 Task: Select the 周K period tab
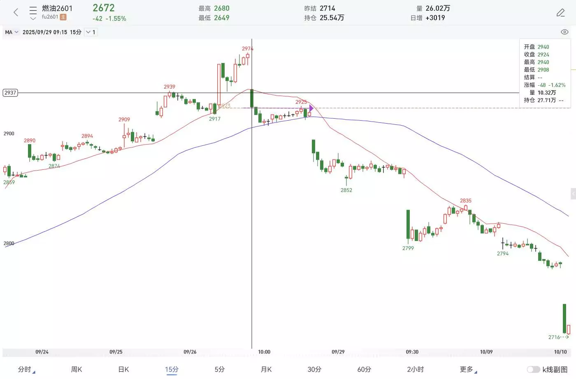[77, 370]
